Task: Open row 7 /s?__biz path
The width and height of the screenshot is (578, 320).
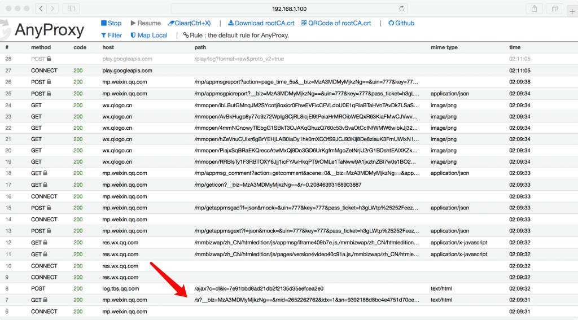Action: point(306,300)
